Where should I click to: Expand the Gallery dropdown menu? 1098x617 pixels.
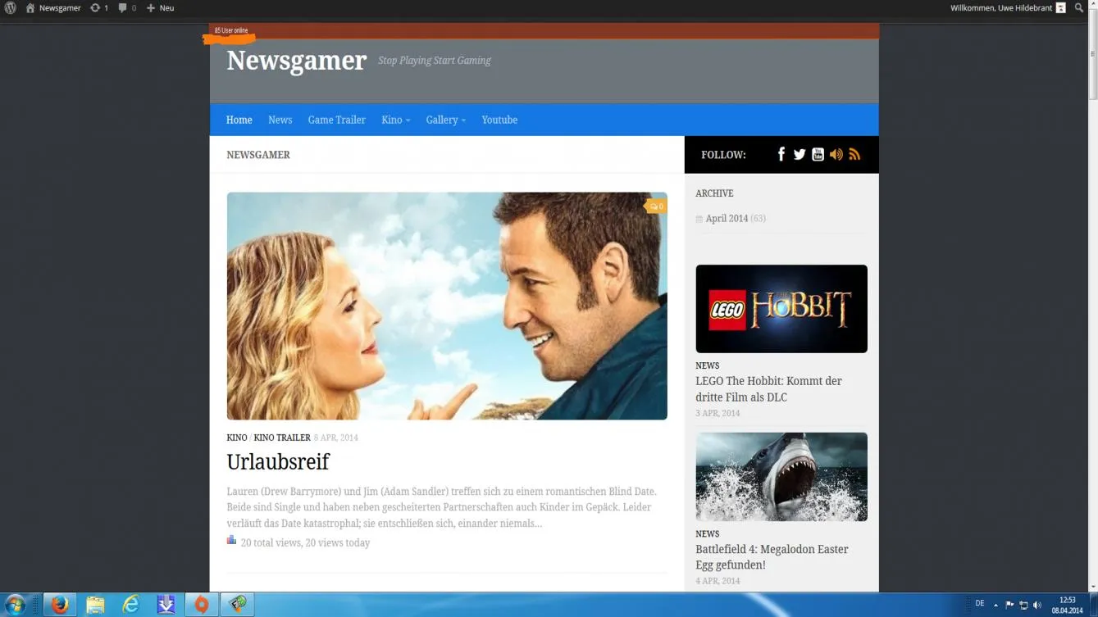(x=445, y=120)
